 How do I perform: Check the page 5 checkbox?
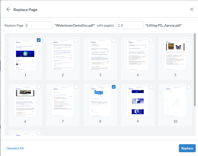pyautogui.click(x=189, y=40)
